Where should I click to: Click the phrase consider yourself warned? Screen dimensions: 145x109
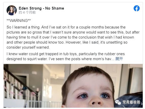coord(28,47)
